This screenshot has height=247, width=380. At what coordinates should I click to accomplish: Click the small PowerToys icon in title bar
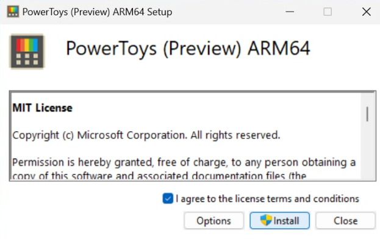tap(13, 12)
